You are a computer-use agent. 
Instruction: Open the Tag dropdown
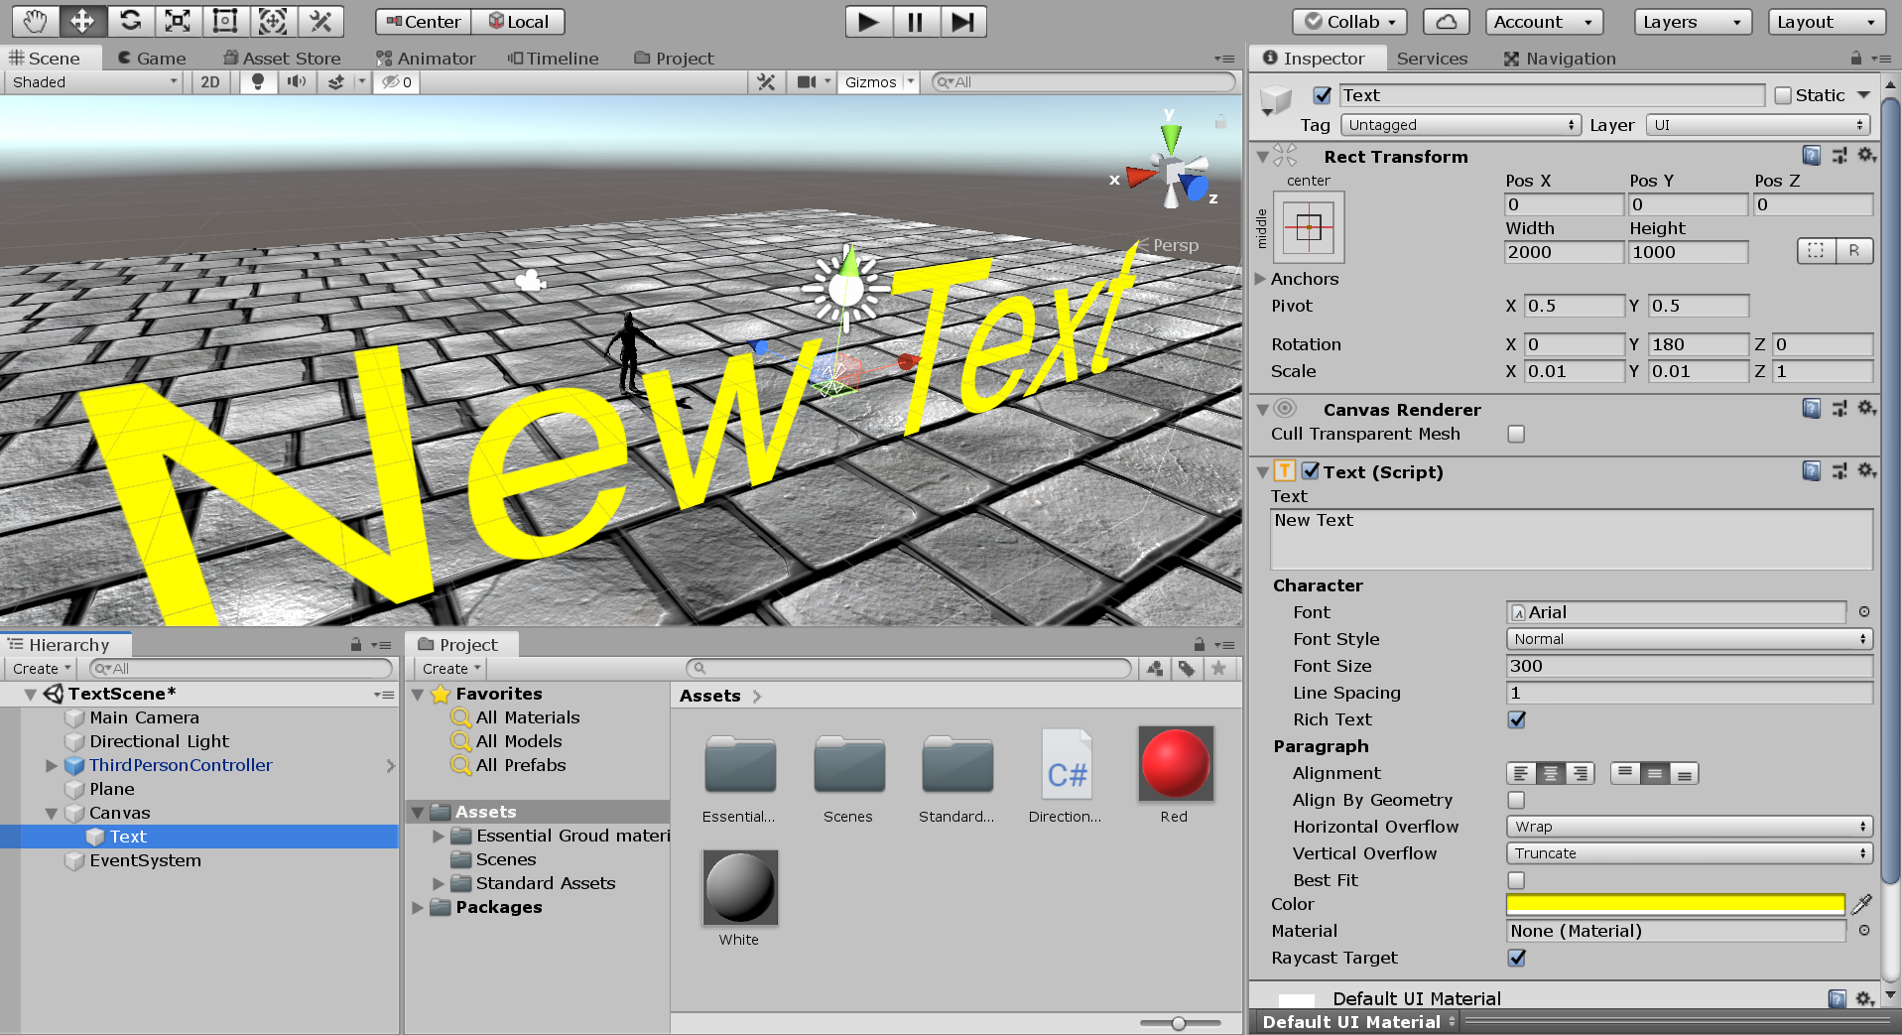pos(1460,125)
